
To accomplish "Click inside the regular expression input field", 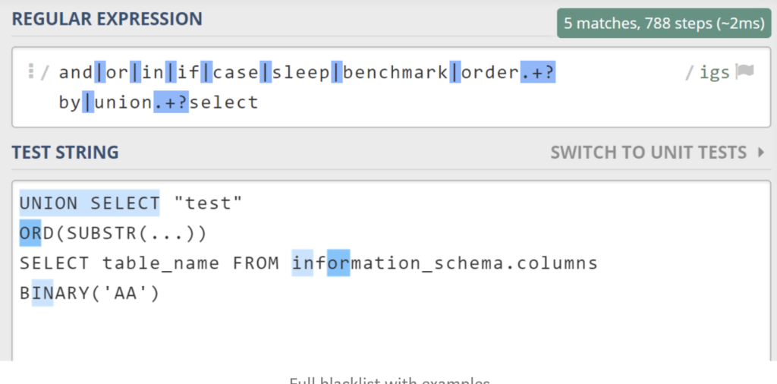I will tap(379, 102).
